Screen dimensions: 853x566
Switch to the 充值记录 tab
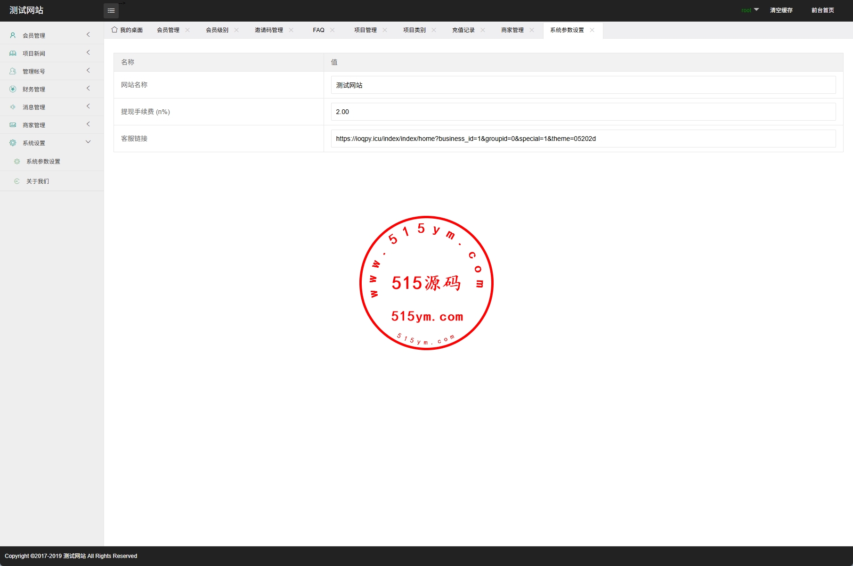[x=463, y=30]
